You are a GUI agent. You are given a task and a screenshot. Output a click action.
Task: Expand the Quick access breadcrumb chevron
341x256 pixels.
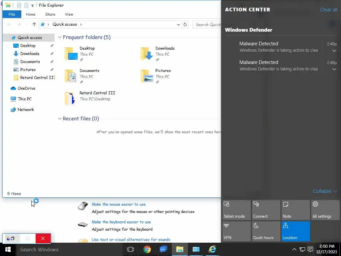coord(81,25)
